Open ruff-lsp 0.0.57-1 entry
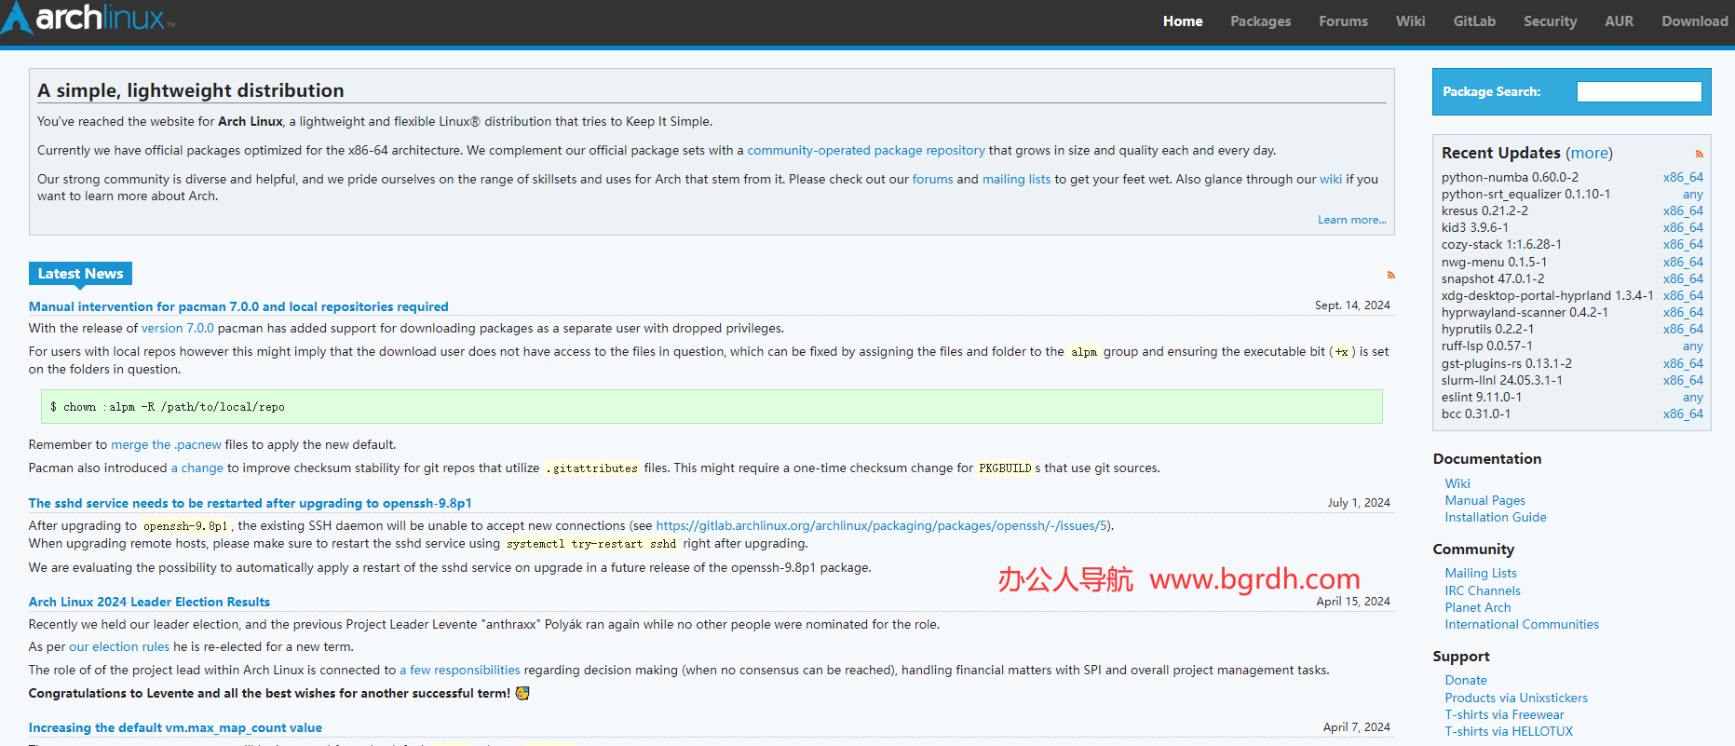Viewport: 1735px width, 746px height. click(1486, 346)
